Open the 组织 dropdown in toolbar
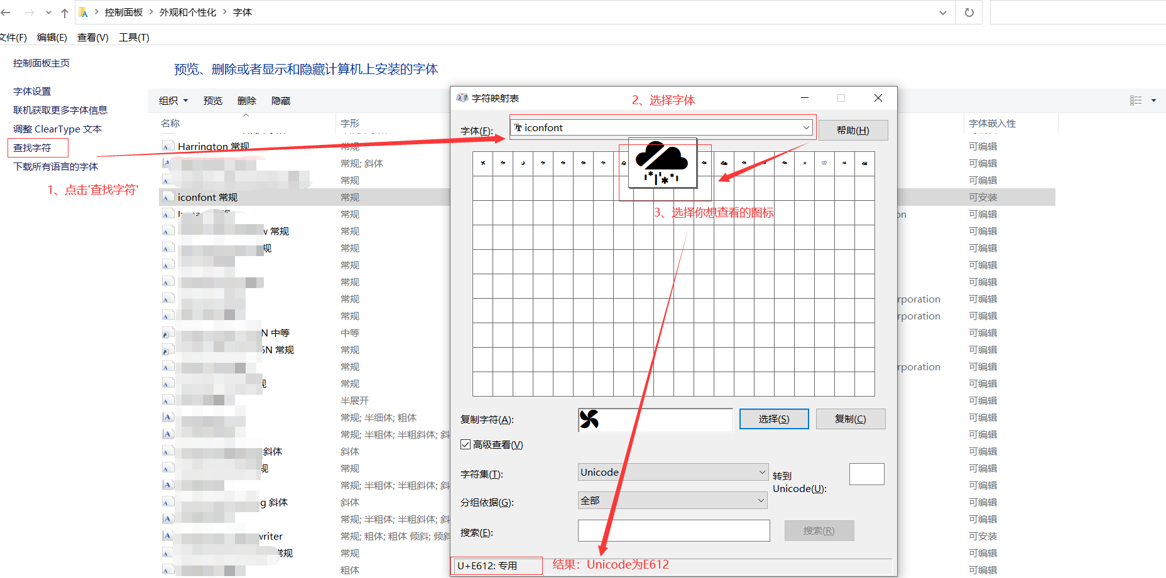The height and width of the screenshot is (578, 1166). pyautogui.click(x=173, y=101)
